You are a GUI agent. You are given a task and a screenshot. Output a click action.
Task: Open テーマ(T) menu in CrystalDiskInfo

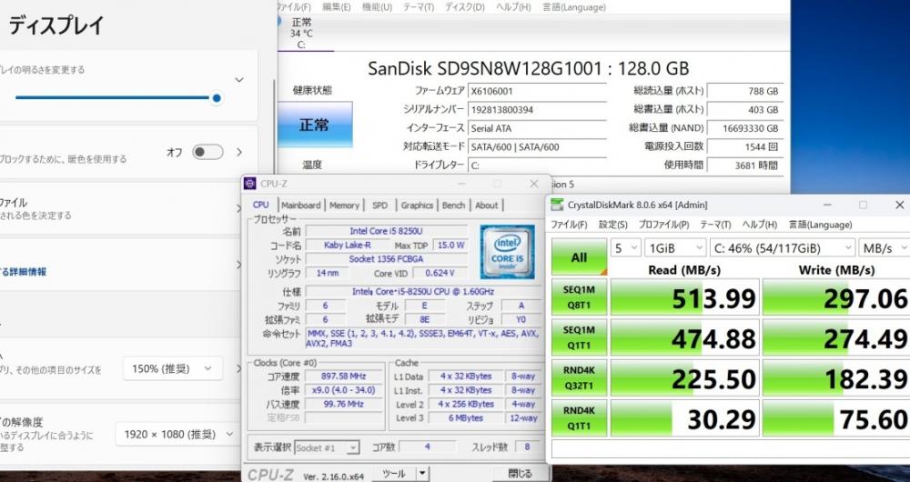(x=419, y=7)
